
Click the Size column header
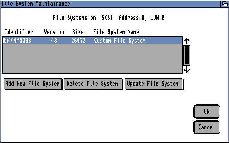78,32
